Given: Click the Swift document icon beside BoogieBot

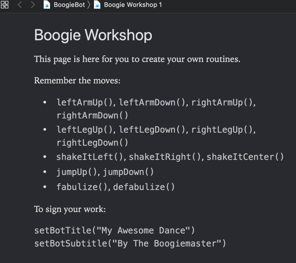Looking at the screenshot, I should coord(47,5).
